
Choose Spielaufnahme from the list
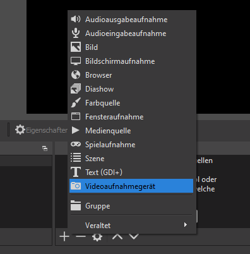click(131, 145)
